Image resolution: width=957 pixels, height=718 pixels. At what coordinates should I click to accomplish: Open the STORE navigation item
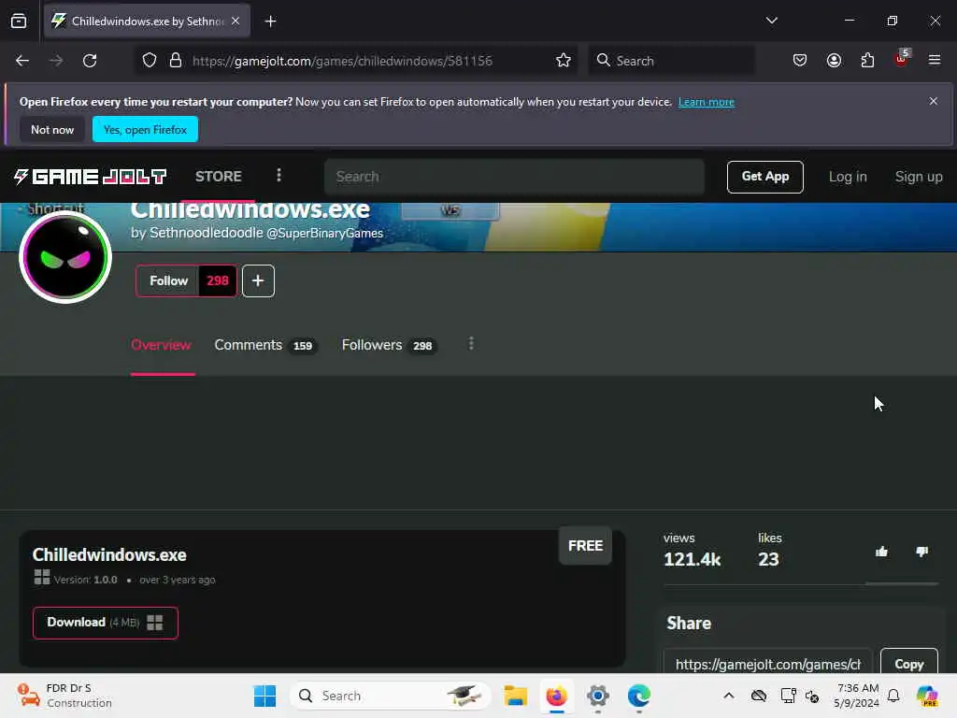point(219,177)
